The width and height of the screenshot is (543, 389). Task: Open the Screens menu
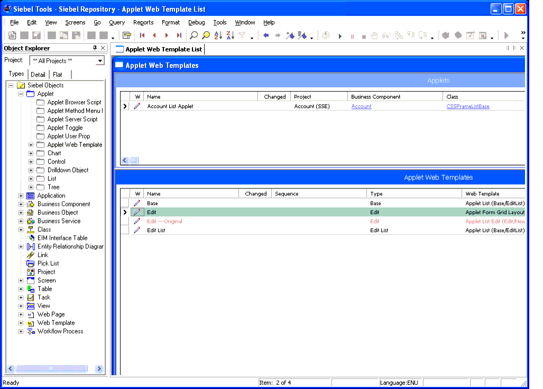(75, 22)
